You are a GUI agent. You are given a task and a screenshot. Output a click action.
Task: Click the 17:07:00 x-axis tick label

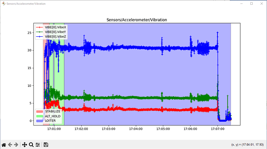tap(217, 129)
